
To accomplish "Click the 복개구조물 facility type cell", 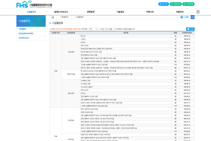I will coord(71,74).
